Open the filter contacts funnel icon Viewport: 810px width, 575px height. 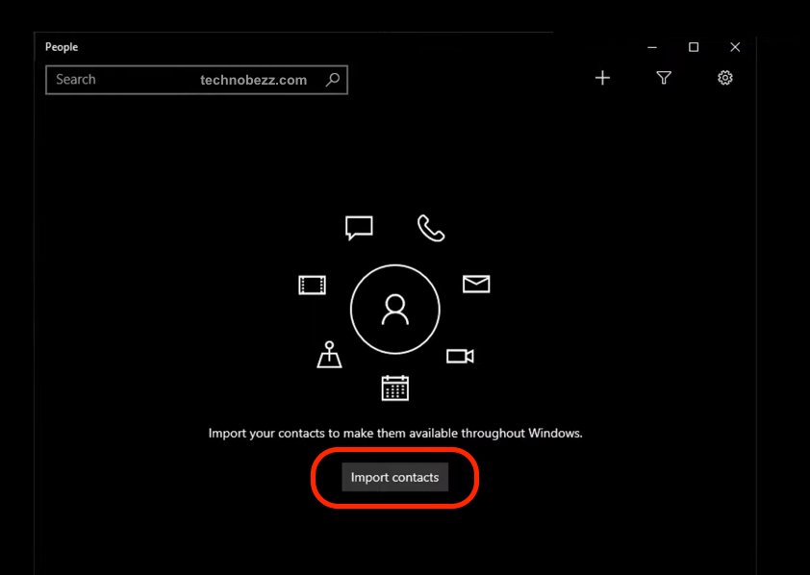pos(664,78)
